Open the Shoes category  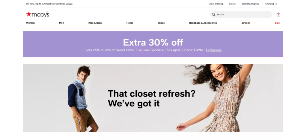161,23
